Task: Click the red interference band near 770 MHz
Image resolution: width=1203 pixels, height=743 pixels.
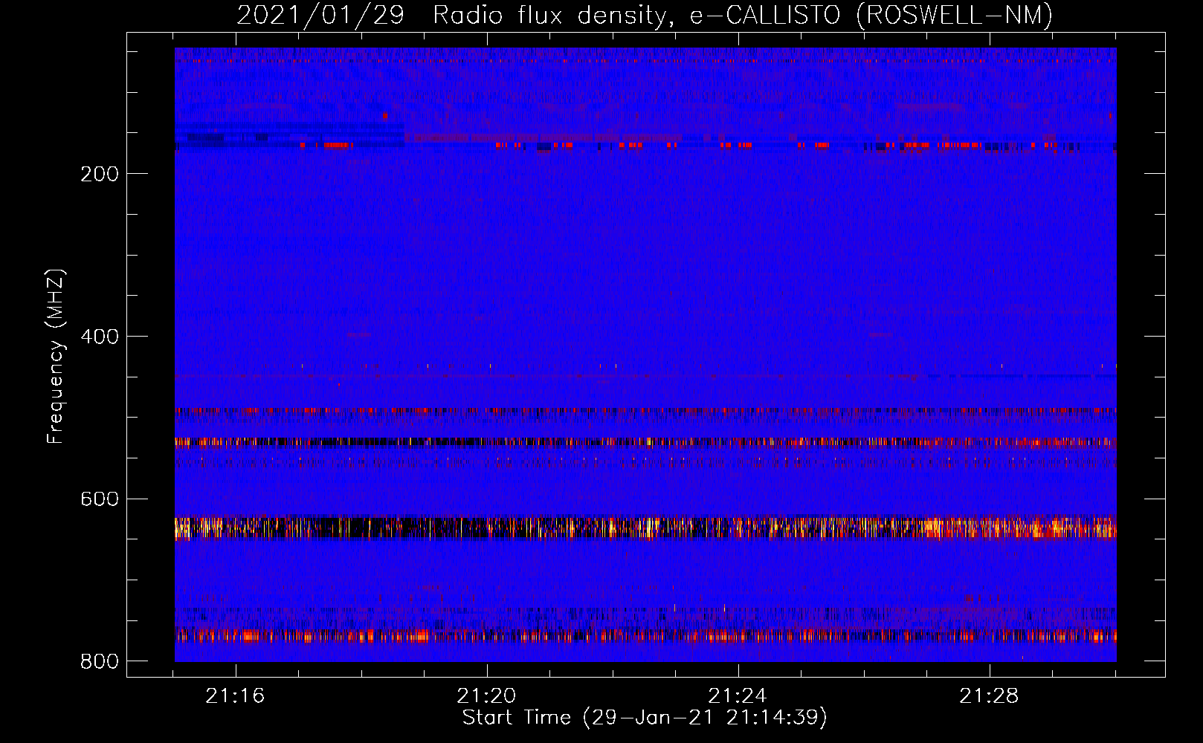Action: [x=645, y=636]
